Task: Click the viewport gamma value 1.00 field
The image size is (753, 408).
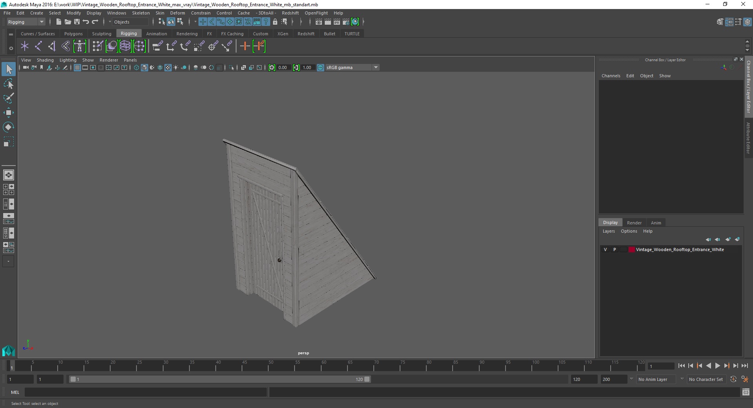Action: pos(307,67)
